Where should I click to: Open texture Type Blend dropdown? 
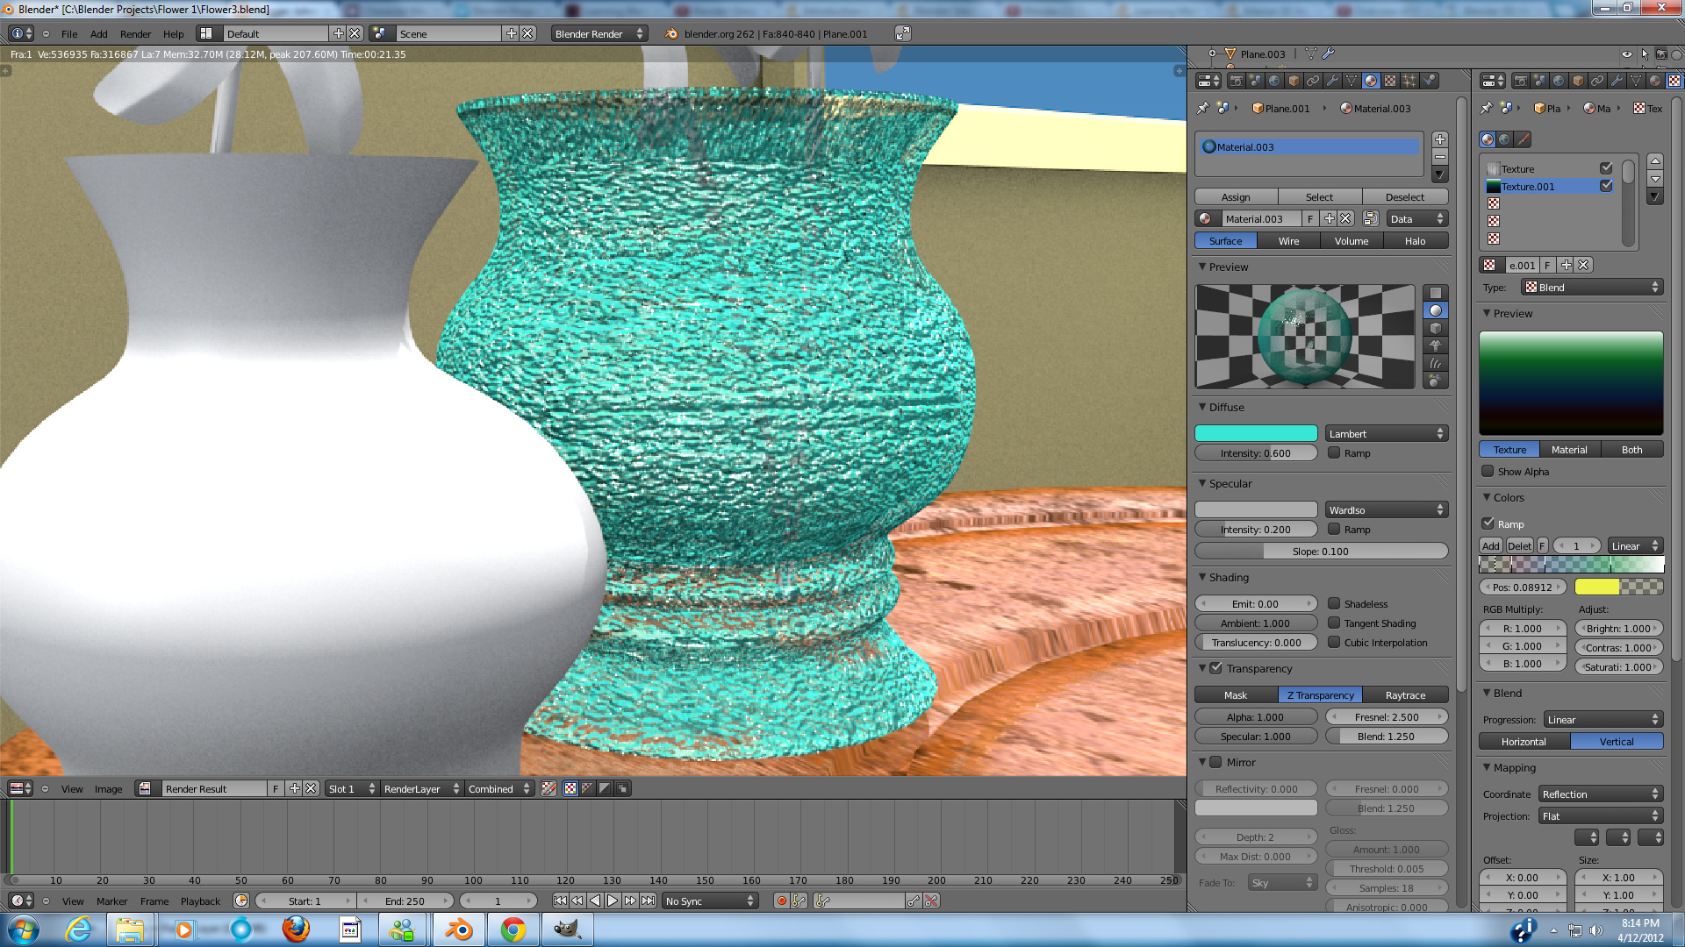click(1593, 287)
